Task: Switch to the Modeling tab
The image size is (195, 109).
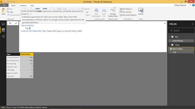Action: pyautogui.click(x=23, y=5)
